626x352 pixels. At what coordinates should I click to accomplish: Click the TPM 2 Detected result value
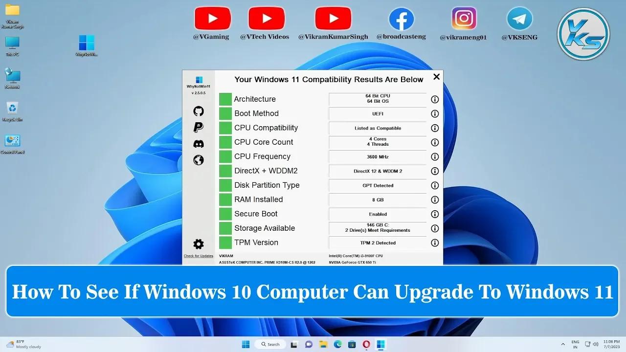pos(378,243)
